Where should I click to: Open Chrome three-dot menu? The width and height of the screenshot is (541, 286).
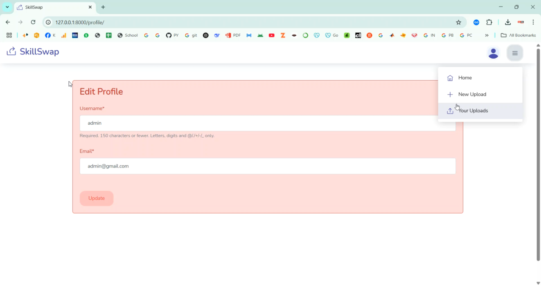tap(533, 22)
